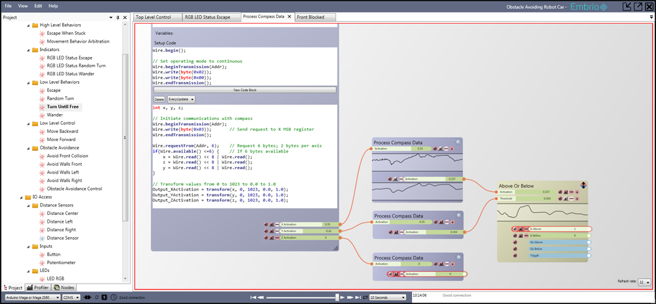The image size is (656, 304).
Task: Click the fast forward playback button
Action: [350, 297]
